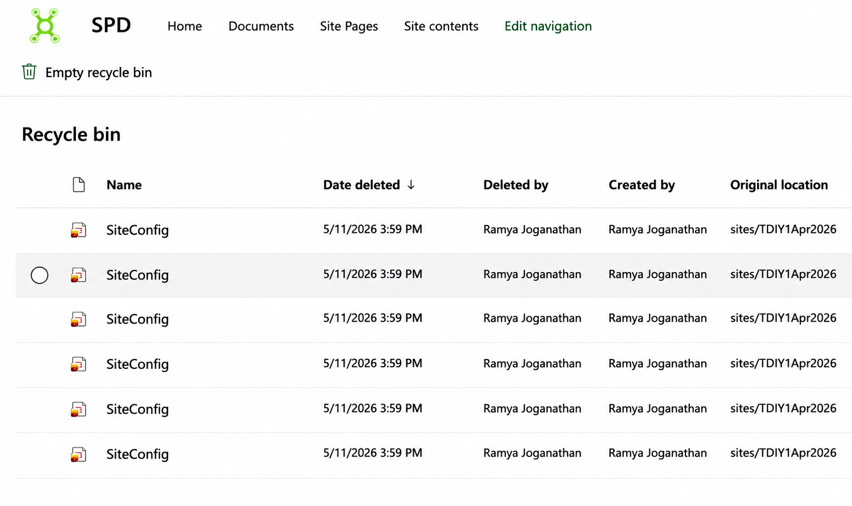Click the third SiteConfig file icon
Image resolution: width=852 pixels, height=506 pixels.
[x=79, y=319]
